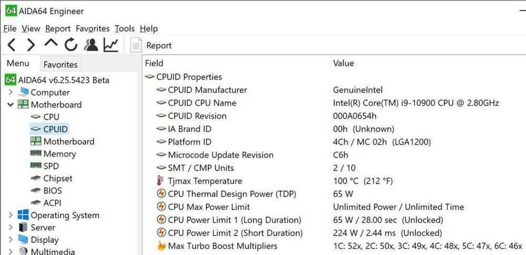The height and width of the screenshot is (255, 526).
Task: Expand the Operating System tree node
Action: pos(11,215)
